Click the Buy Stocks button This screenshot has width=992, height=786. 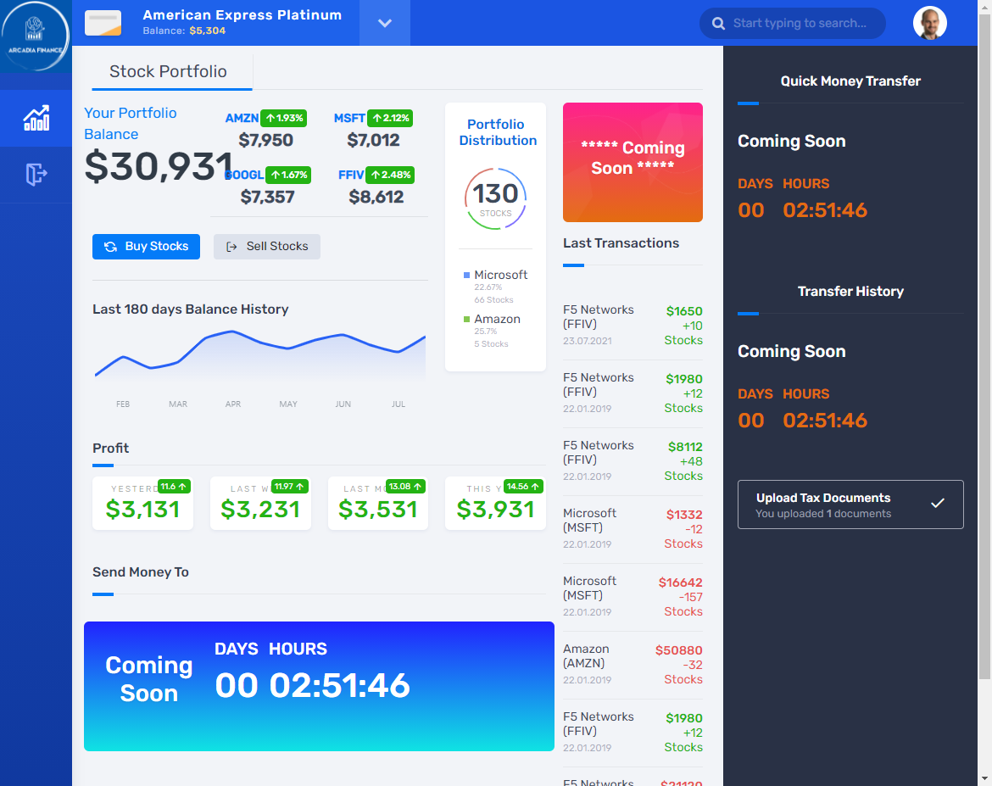(x=146, y=246)
